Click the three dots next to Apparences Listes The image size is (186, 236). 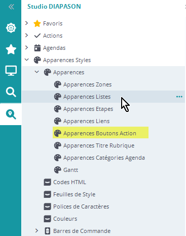tap(179, 97)
